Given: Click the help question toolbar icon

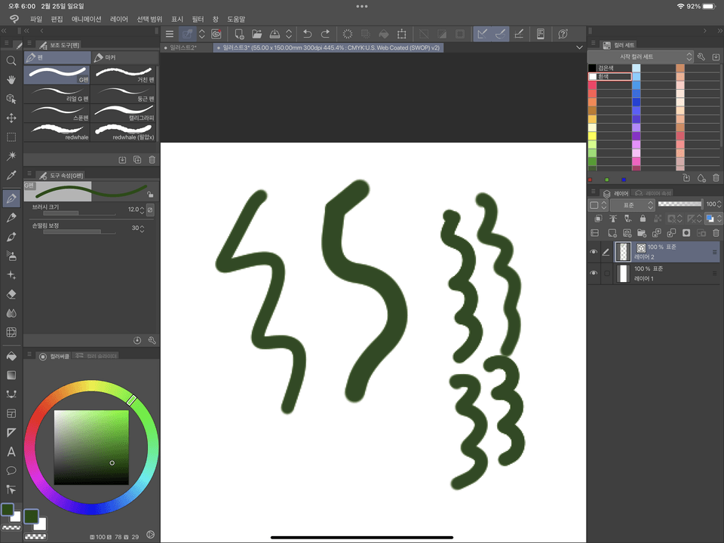Looking at the screenshot, I should pyautogui.click(x=563, y=34).
